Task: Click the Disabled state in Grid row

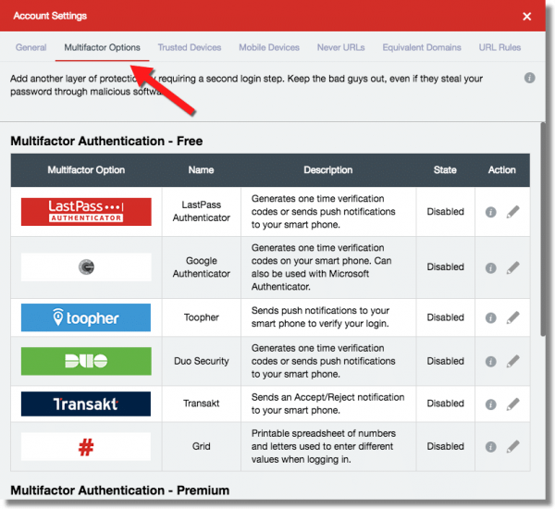Action: click(445, 446)
